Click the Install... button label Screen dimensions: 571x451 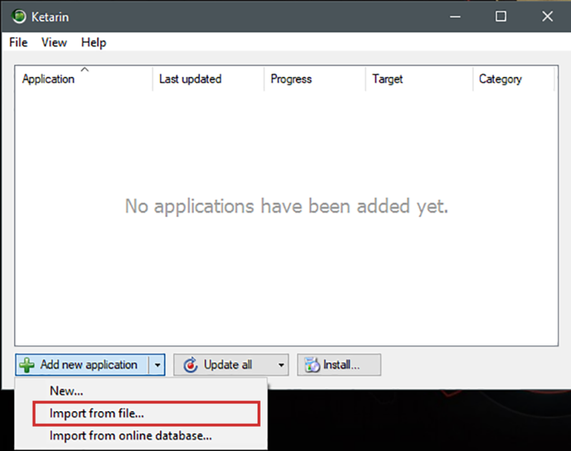coord(342,365)
